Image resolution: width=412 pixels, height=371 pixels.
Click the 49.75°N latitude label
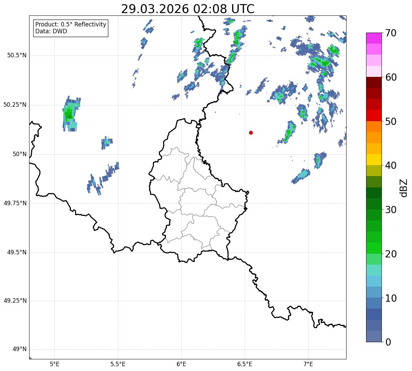pyautogui.click(x=15, y=204)
